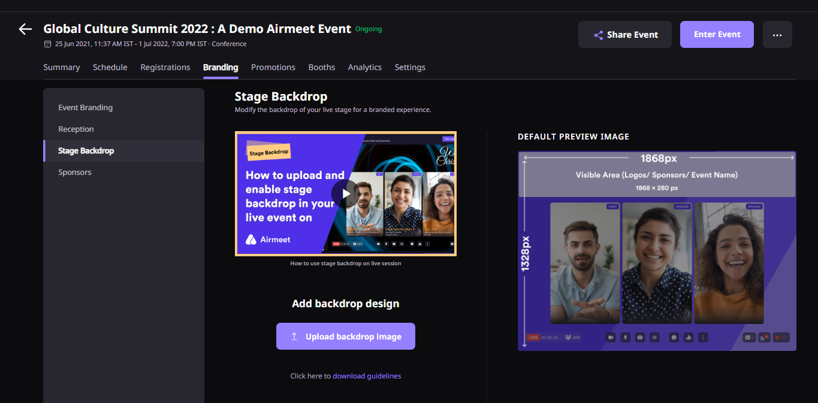
Task: Switch to the Registrations tab
Action: pos(165,67)
